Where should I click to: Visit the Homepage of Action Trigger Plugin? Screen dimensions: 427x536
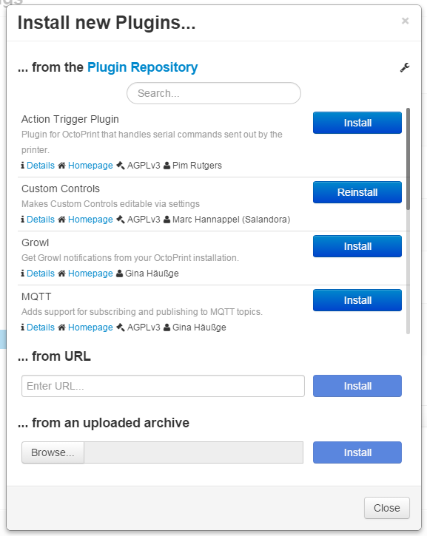(90, 166)
